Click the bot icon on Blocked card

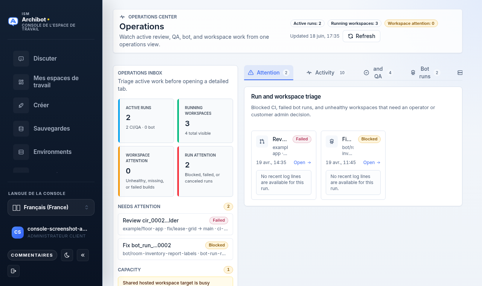[332, 141]
